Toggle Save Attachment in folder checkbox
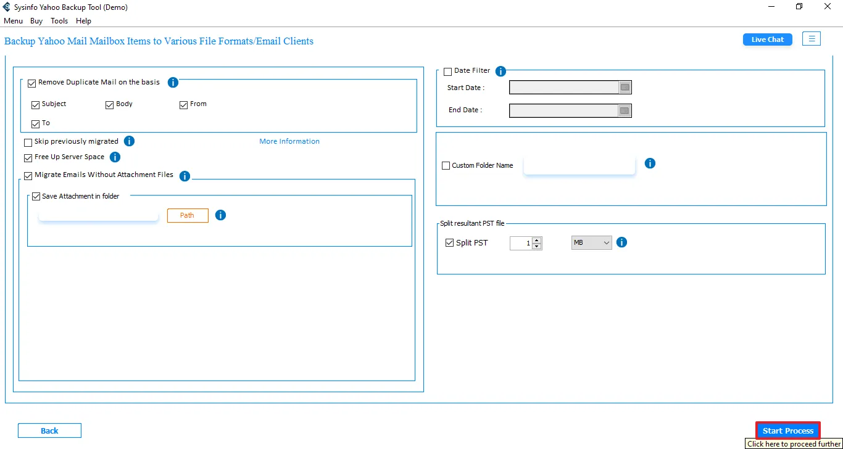This screenshot has height=449, width=843. pyautogui.click(x=36, y=197)
